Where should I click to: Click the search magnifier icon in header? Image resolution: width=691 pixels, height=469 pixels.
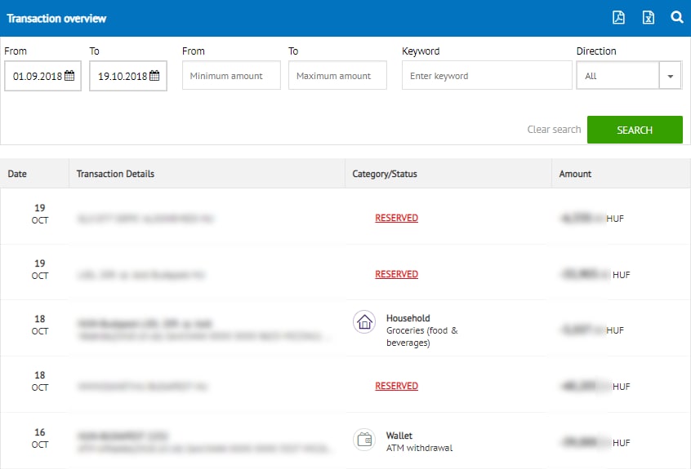click(676, 17)
